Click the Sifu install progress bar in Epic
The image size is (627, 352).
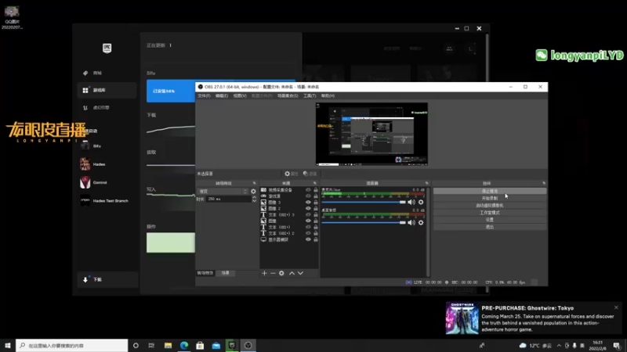click(x=171, y=91)
